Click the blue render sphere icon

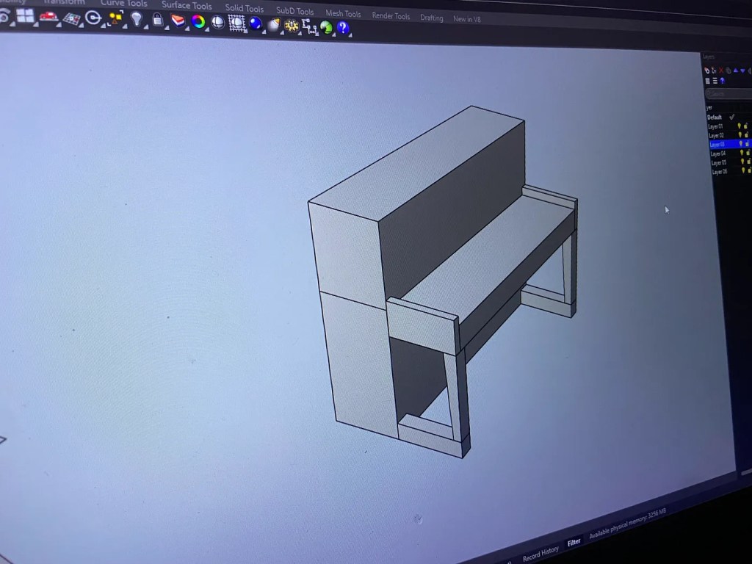(255, 23)
